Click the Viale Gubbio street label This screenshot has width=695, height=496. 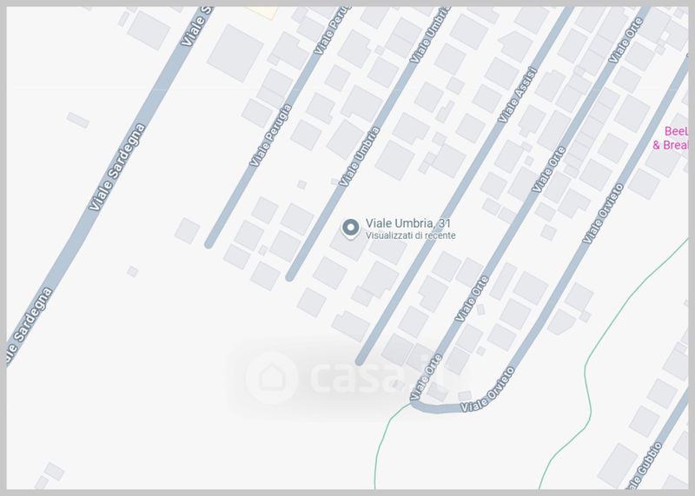(x=645, y=466)
